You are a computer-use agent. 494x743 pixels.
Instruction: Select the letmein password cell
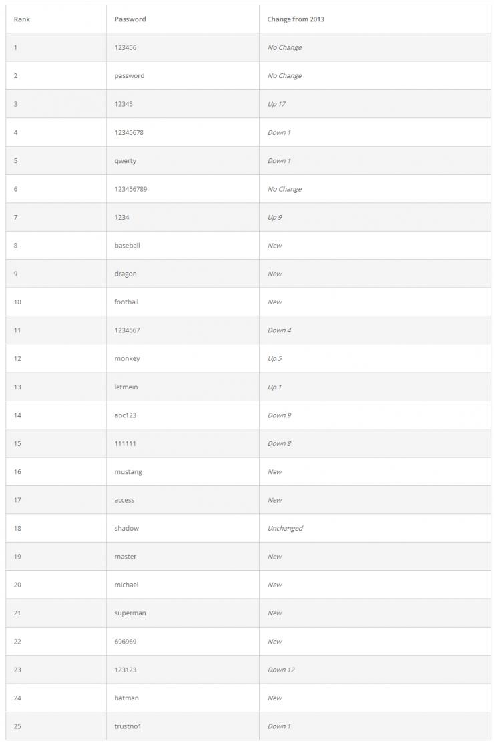126,387
